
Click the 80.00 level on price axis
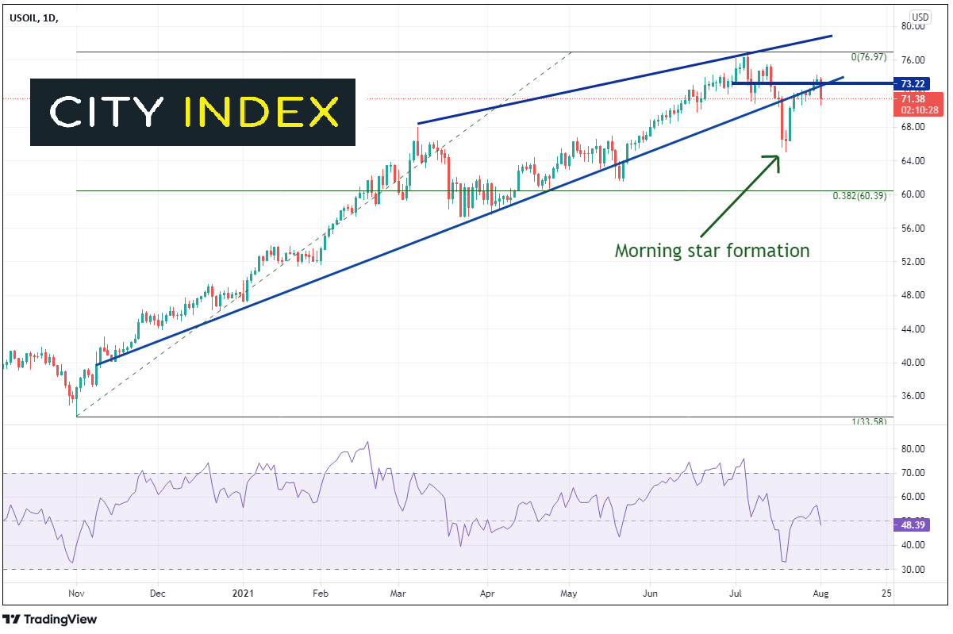(913, 26)
